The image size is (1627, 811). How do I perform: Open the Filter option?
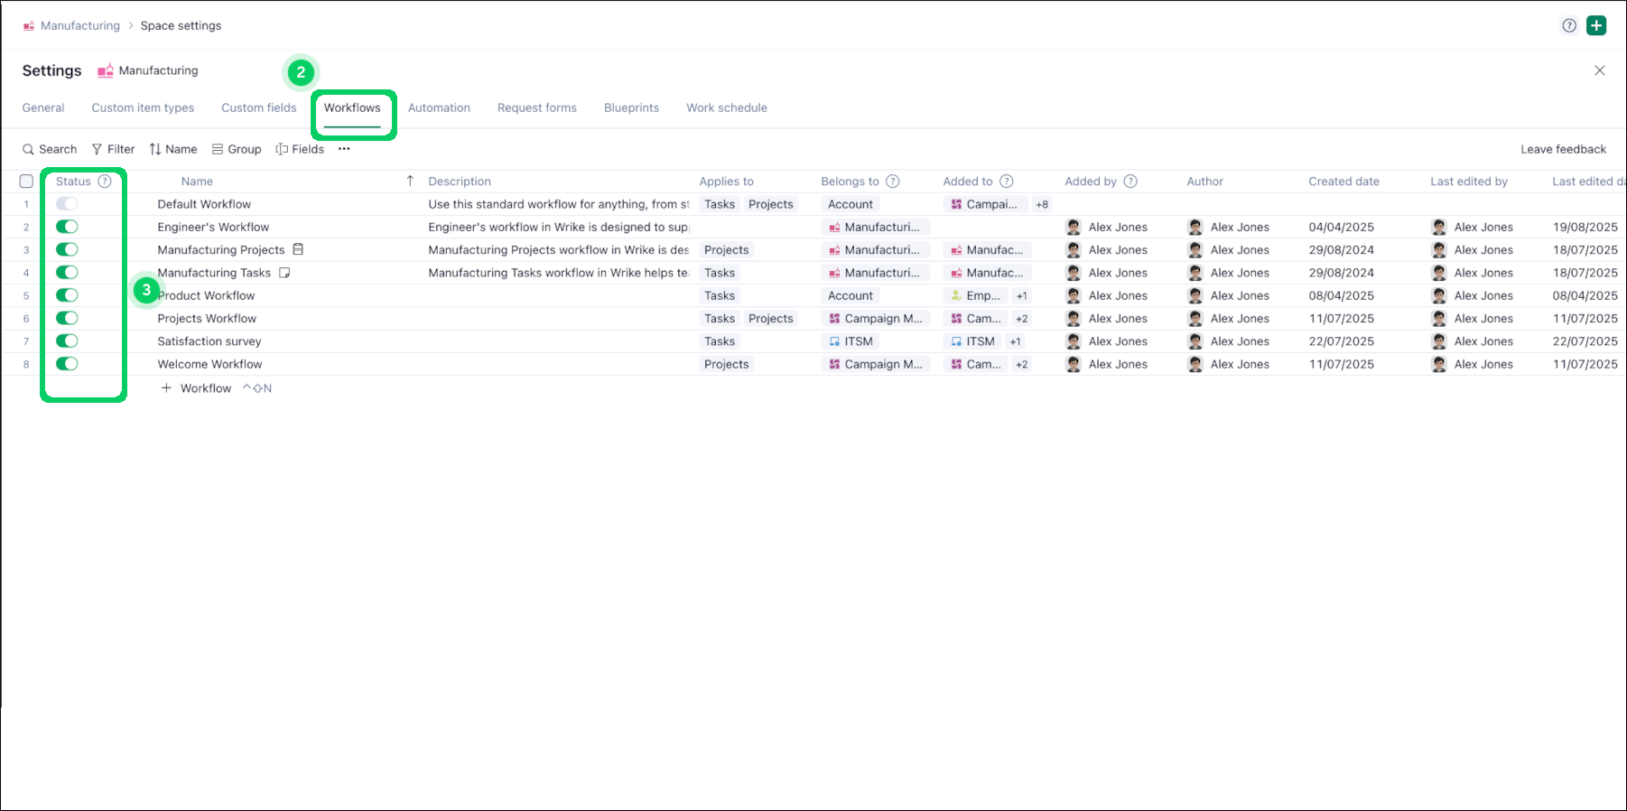pyautogui.click(x=113, y=149)
